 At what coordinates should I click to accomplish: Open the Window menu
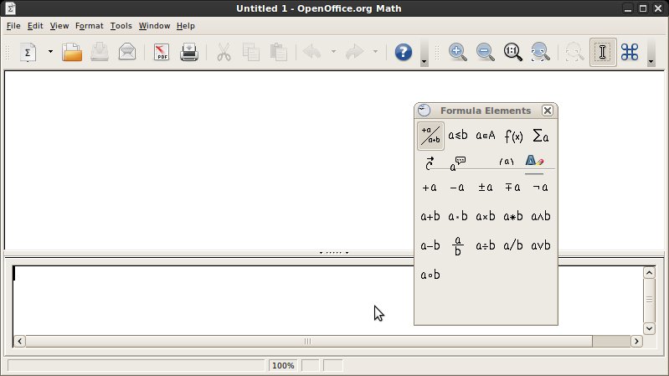tap(154, 26)
